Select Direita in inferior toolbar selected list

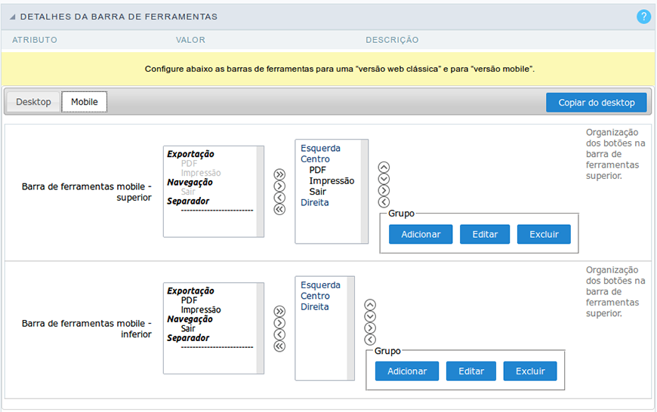click(x=315, y=307)
